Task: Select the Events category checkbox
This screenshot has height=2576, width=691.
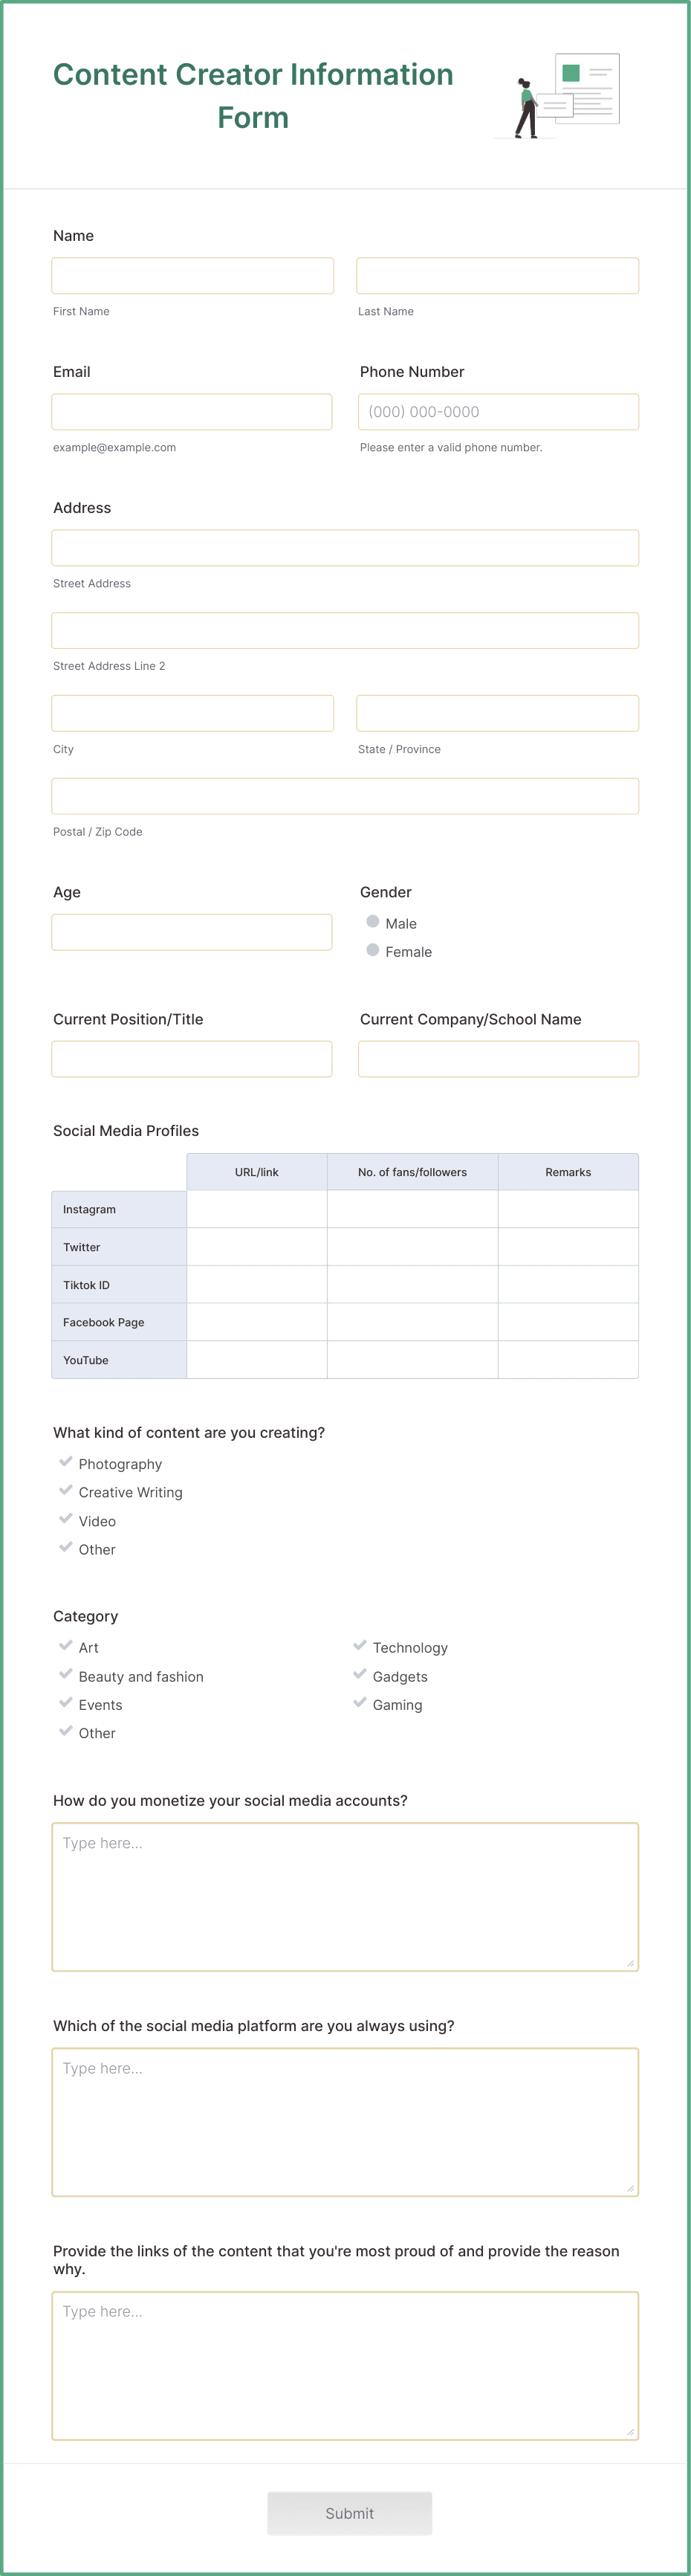Action: point(65,1704)
